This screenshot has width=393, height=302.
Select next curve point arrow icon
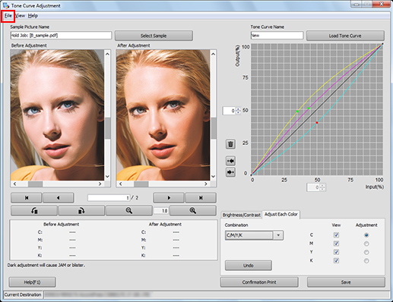(x=230, y=172)
